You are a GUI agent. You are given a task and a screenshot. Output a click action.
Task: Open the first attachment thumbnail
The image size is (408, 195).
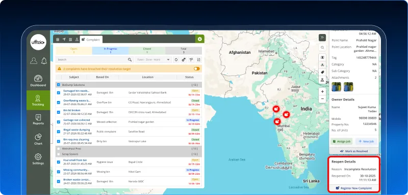(336, 87)
